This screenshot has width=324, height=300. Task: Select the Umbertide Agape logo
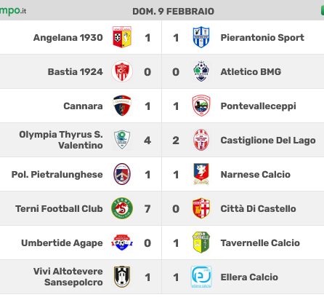click(x=122, y=242)
